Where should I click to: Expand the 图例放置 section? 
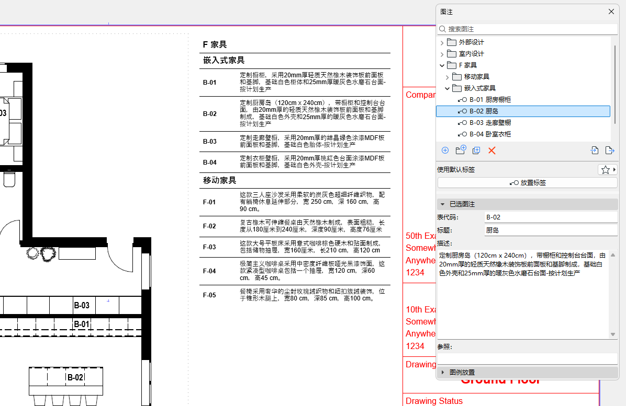(x=442, y=372)
